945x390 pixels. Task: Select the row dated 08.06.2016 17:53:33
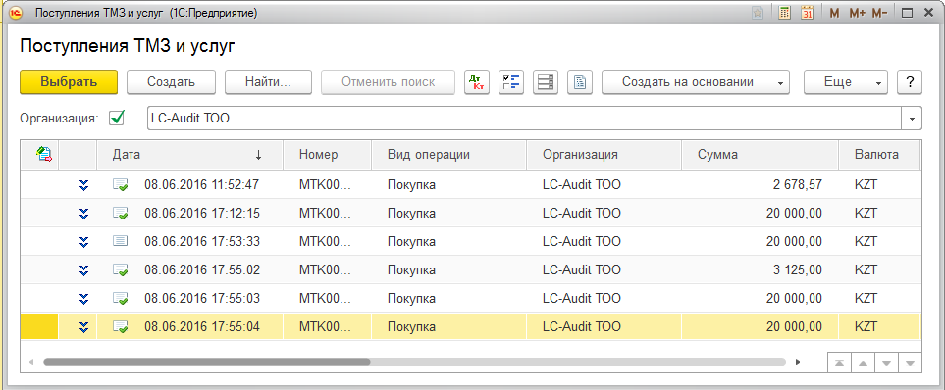tap(470, 241)
